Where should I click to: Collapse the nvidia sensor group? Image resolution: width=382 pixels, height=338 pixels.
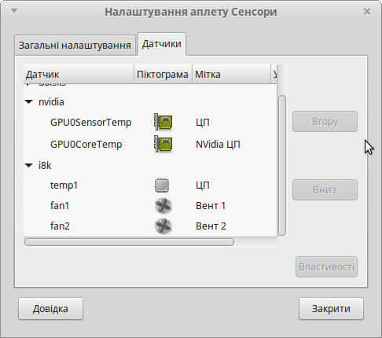[29, 101]
